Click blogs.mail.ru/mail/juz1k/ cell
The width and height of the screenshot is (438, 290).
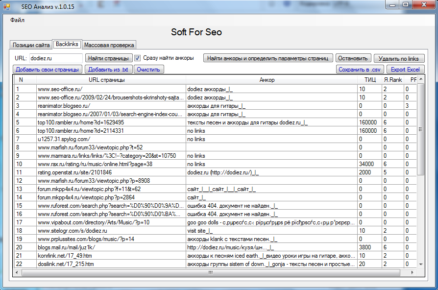111,247
